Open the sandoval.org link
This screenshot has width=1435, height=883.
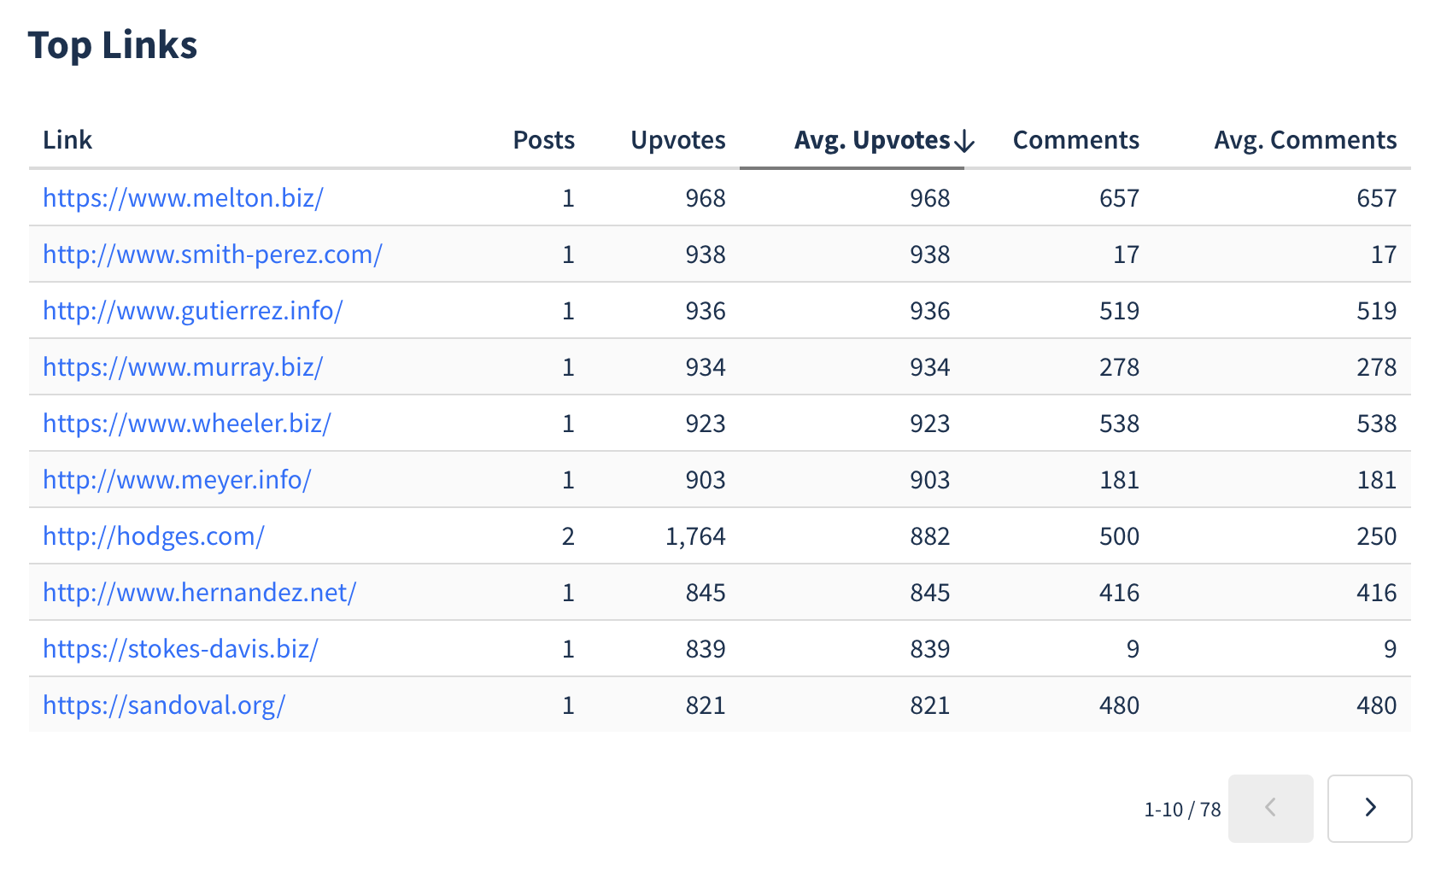click(x=164, y=705)
